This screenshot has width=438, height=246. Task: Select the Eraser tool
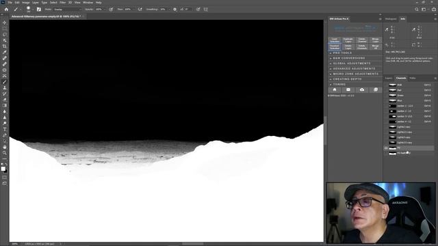(5, 100)
